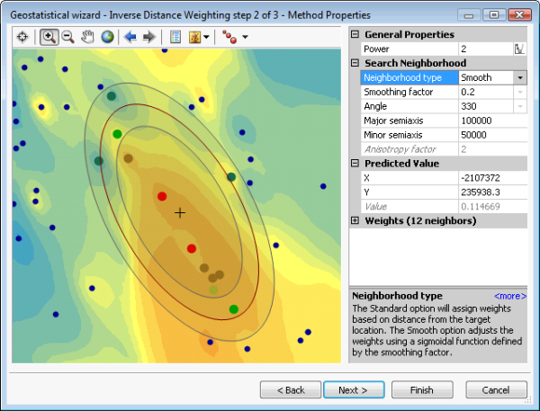Click the optimize Power value button
This screenshot has height=411, width=540.
519,49
